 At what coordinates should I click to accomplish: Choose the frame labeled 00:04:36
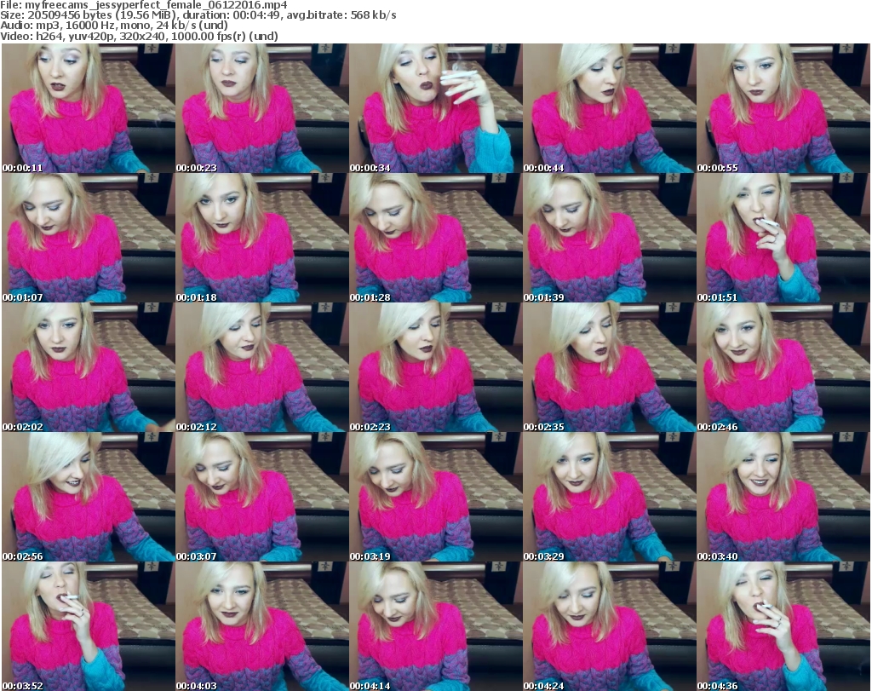click(783, 626)
